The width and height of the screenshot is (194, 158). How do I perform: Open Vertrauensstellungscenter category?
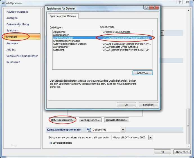tap(22, 56)
